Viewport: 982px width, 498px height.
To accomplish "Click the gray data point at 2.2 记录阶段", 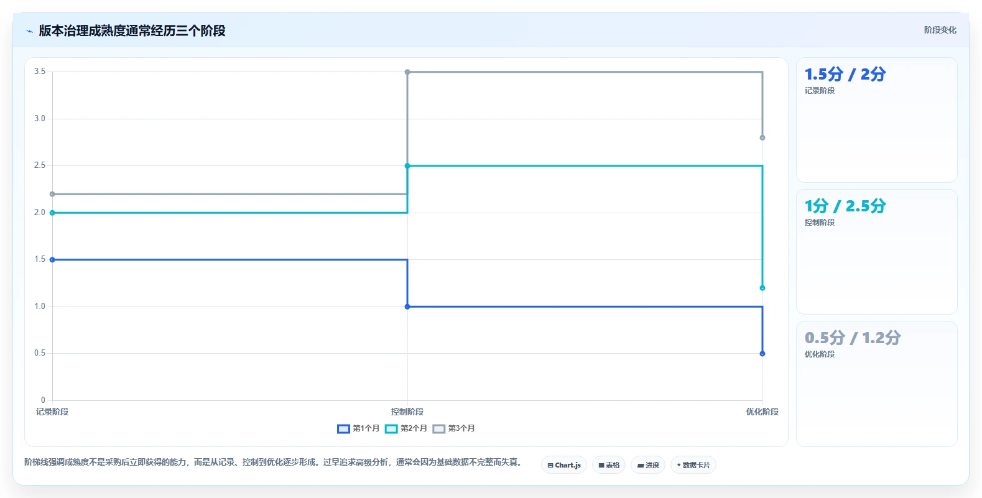I will point(52,194).
